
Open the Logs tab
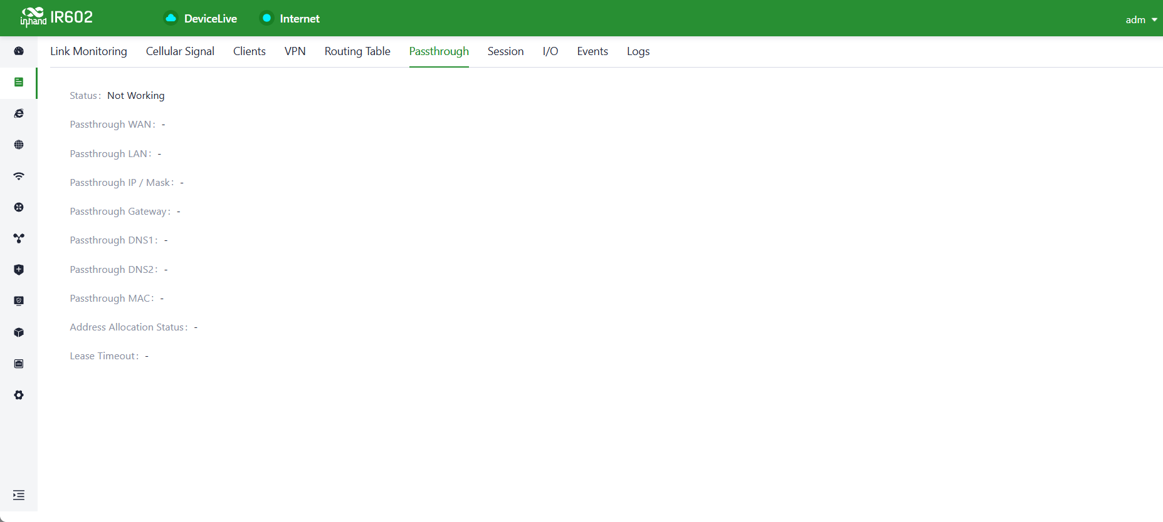click(638, 51)
